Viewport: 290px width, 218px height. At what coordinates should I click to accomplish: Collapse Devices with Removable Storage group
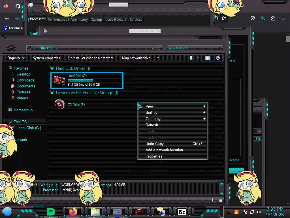52,93
